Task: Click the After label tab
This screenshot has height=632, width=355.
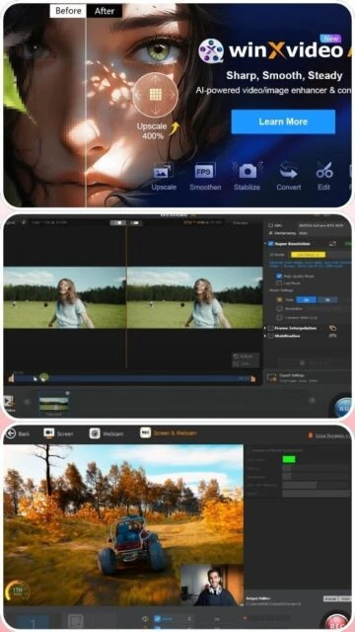Action: click(105, 11)
